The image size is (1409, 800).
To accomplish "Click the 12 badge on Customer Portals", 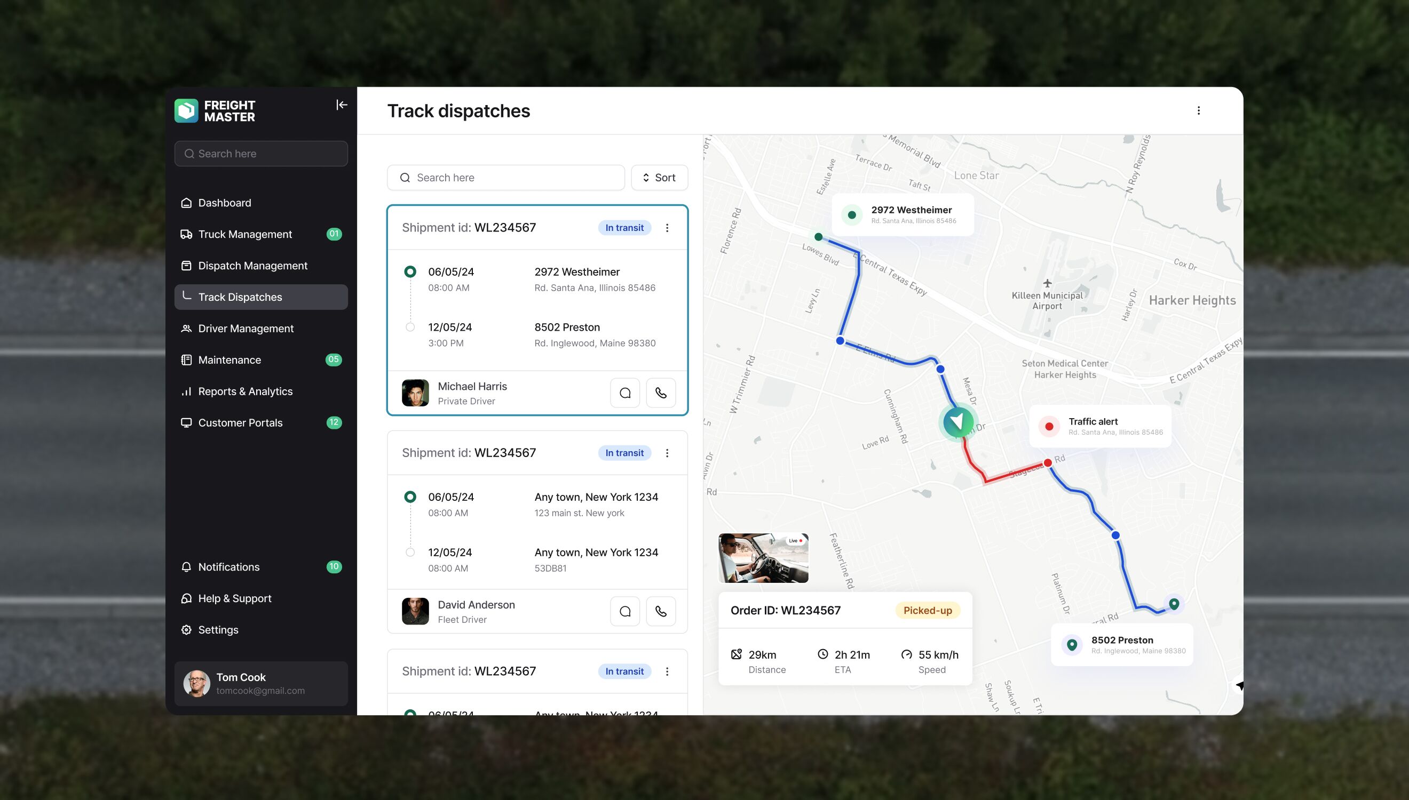I will [x=334, y=422].
